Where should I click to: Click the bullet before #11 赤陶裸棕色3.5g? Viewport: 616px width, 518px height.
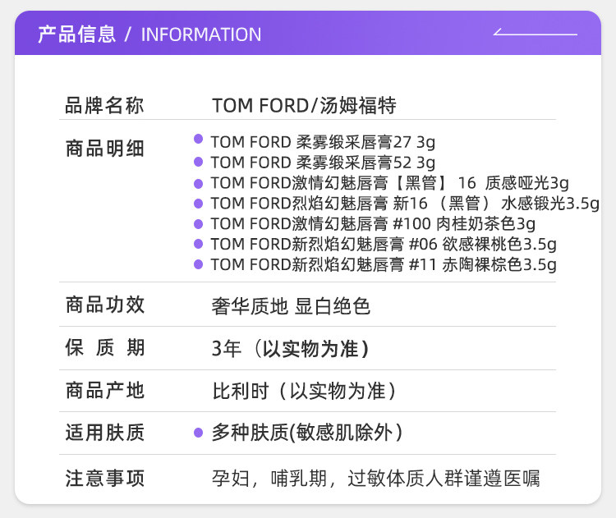click(198, 264)
